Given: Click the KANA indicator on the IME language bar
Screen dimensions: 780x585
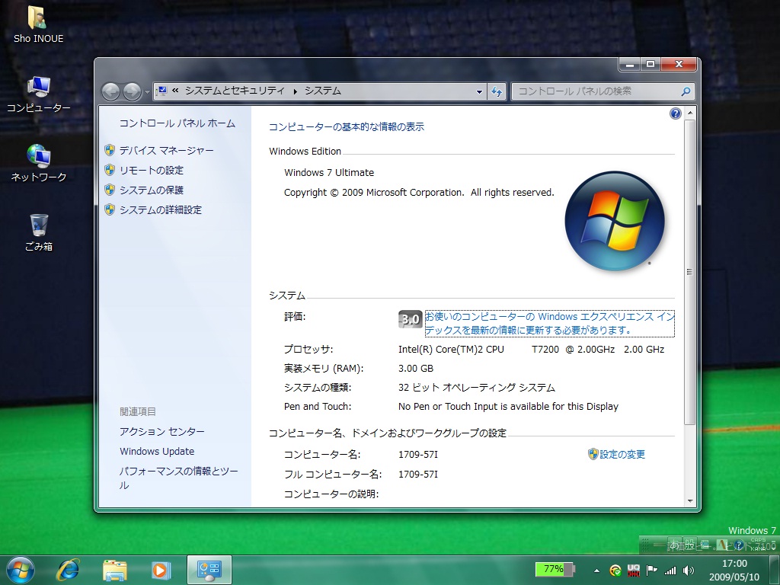Looking at the screenshot, I should [758, 549].
